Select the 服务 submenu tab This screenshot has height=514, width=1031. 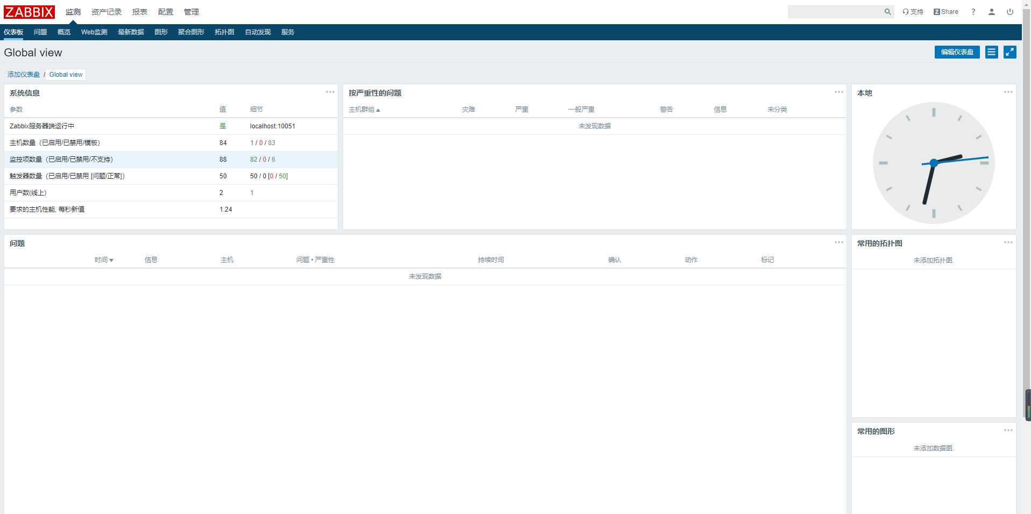288,32
